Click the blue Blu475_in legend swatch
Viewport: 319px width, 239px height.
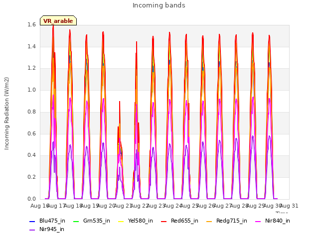[x=32, y=221]
